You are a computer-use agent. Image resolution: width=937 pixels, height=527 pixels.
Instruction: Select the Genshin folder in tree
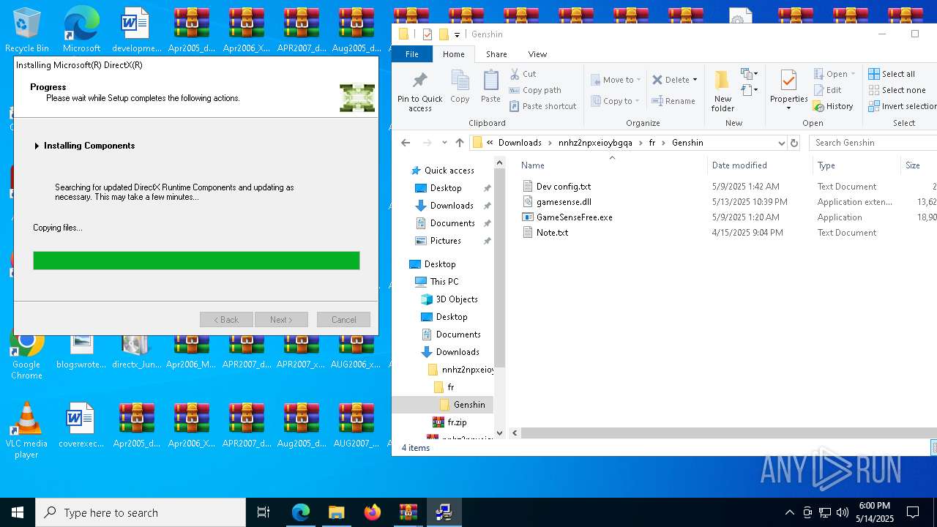[x=469, y=405]
